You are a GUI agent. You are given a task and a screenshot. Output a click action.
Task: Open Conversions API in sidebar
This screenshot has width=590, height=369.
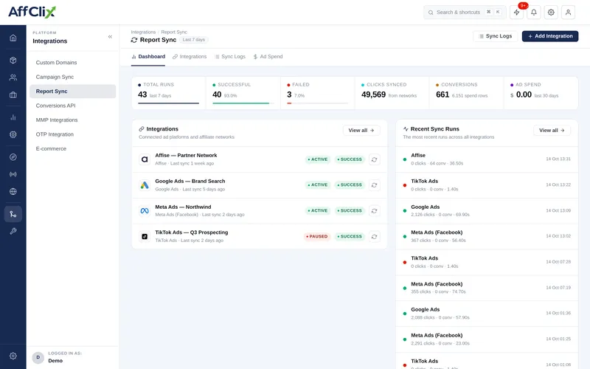(x=72, y=106)
